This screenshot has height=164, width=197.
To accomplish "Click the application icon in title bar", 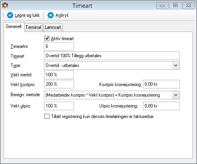I will 5,5.
